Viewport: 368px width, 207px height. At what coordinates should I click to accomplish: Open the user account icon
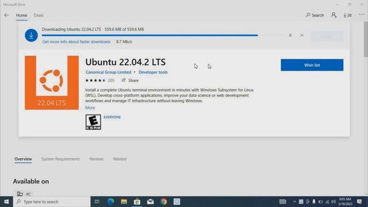tap(333, 16)
